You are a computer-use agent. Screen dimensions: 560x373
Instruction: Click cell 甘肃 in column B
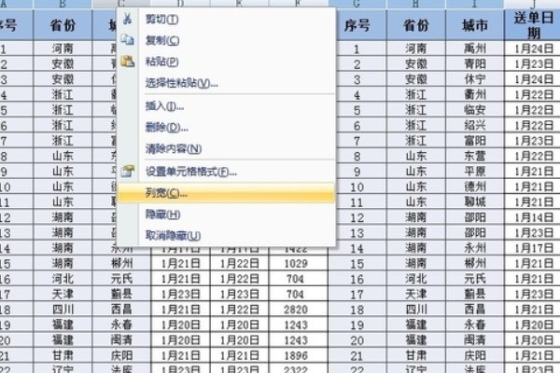[63, 355]
